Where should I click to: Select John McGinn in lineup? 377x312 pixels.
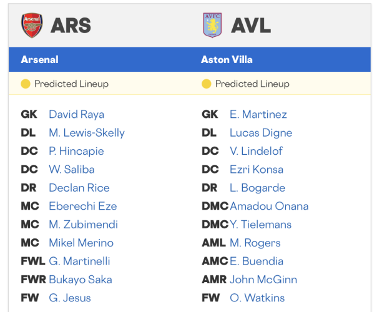click(x=263, y=280)
